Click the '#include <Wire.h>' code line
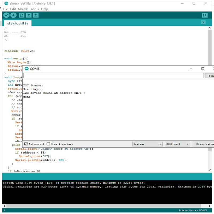The width and height of the screenshot is (214, 214). (20, 51)
